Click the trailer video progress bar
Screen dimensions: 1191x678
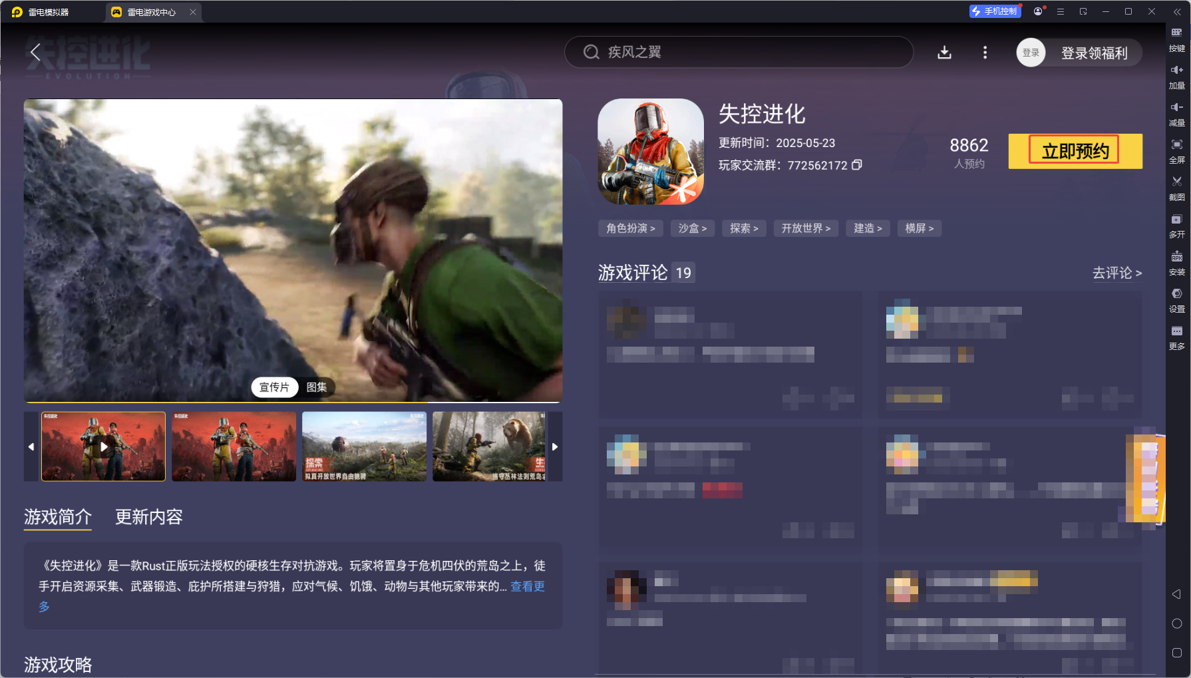[293, 402]
